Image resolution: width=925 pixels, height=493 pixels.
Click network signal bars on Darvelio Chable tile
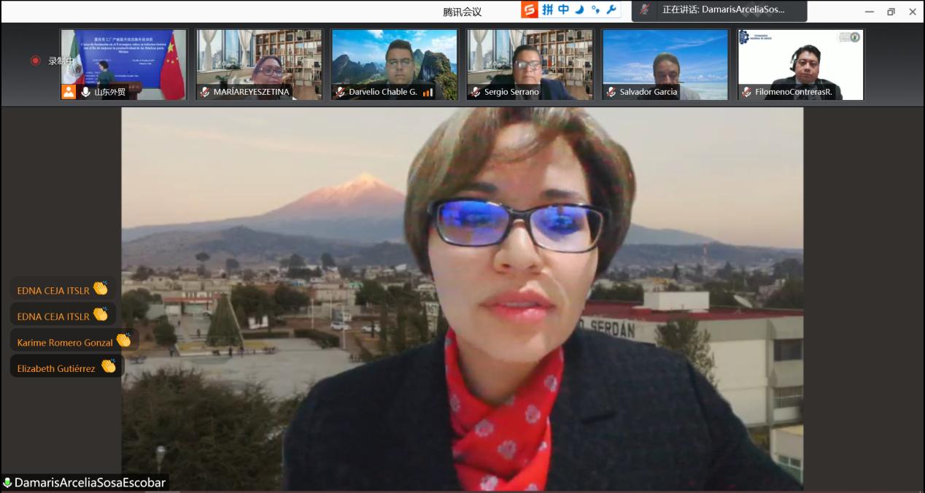(x=427, y=92)
